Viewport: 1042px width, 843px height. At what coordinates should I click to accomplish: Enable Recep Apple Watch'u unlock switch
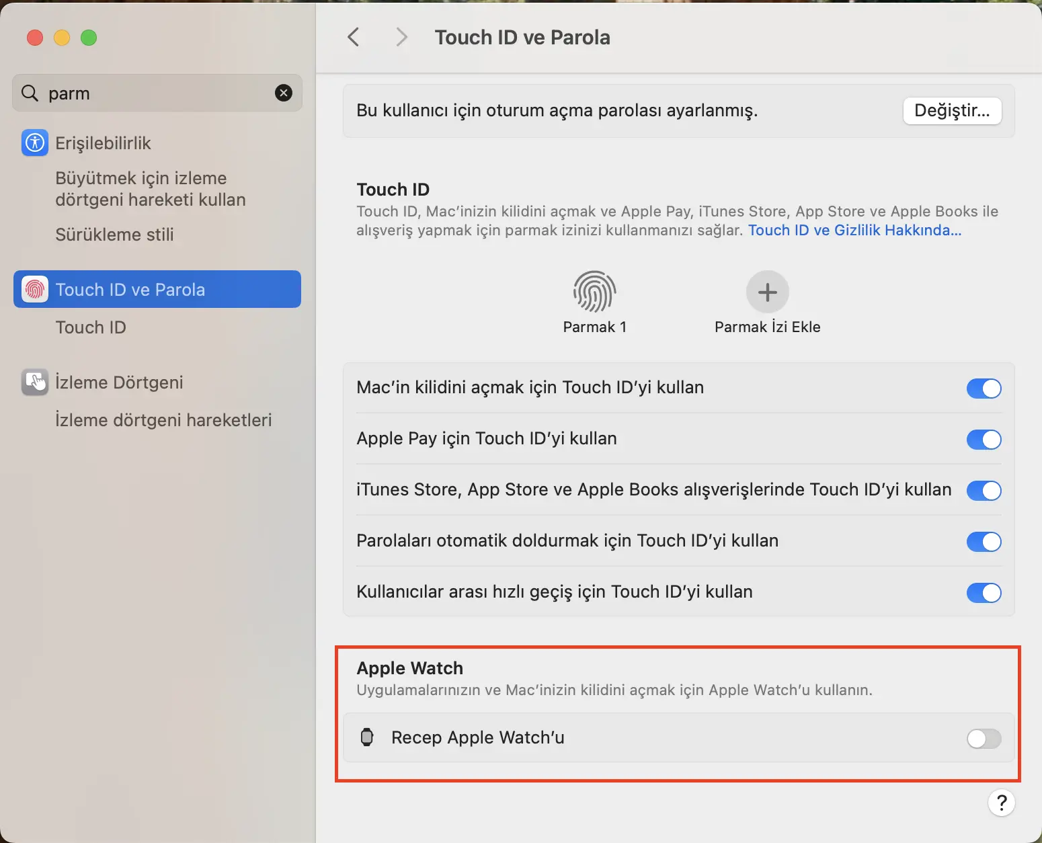pos(984,738)
